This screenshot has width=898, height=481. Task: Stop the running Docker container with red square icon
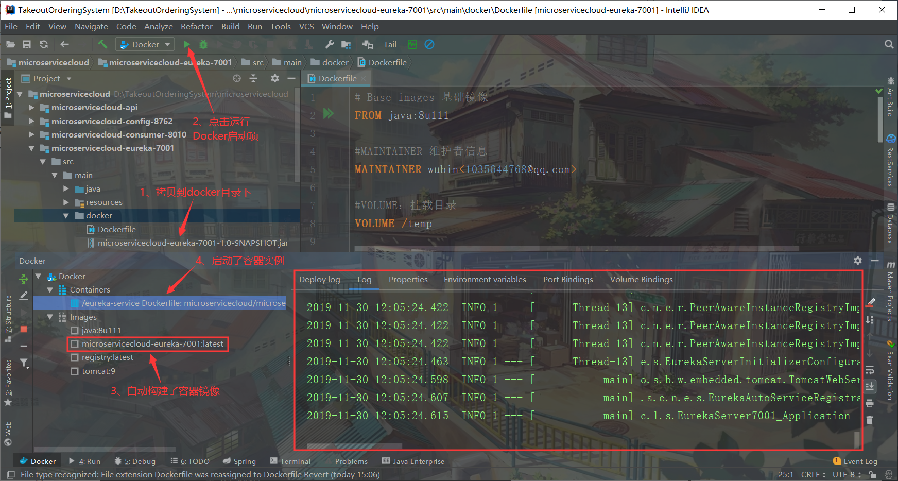tap(23, 329)
